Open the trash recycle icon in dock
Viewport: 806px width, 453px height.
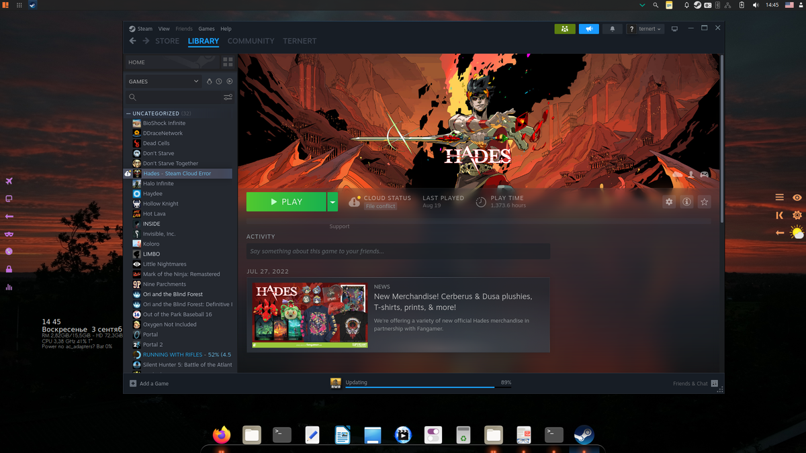click(x=463, y=435)
